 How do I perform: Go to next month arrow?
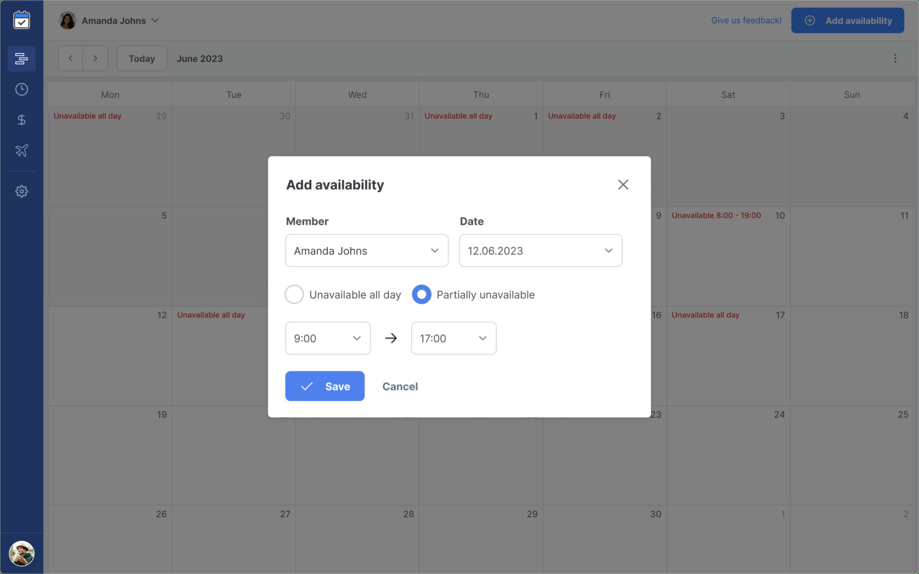coord(95,59)
